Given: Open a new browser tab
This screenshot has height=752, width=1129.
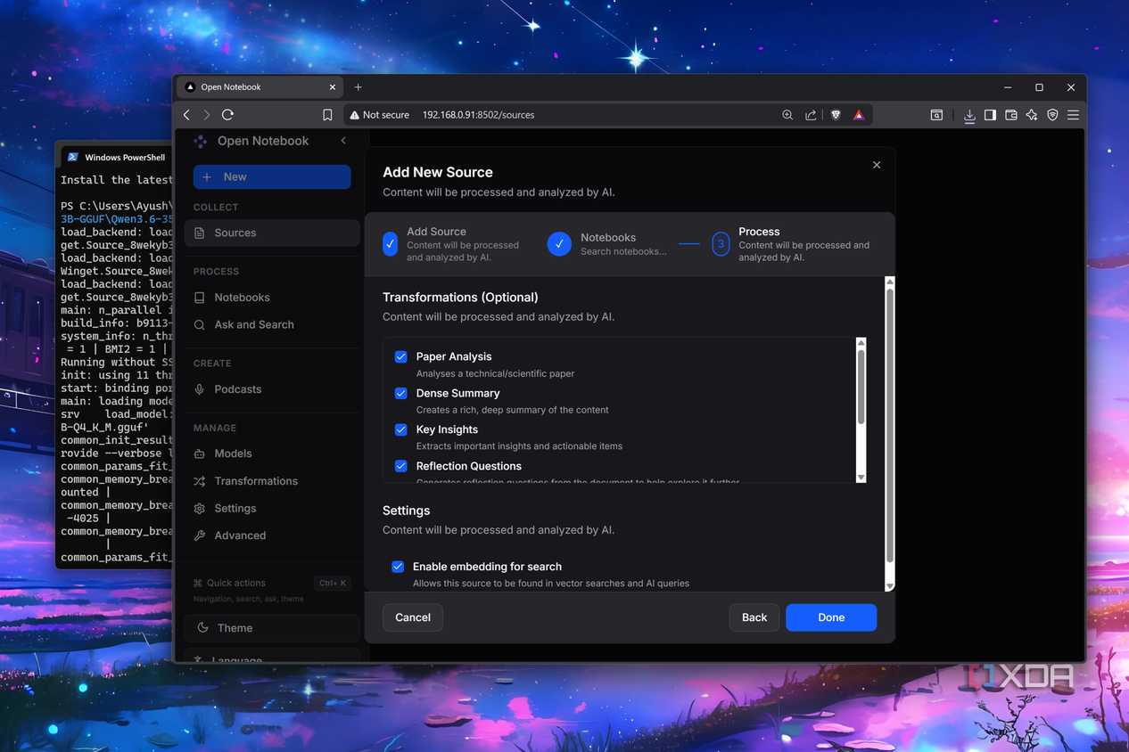Looking at the screenshot, I should (358, 87).
